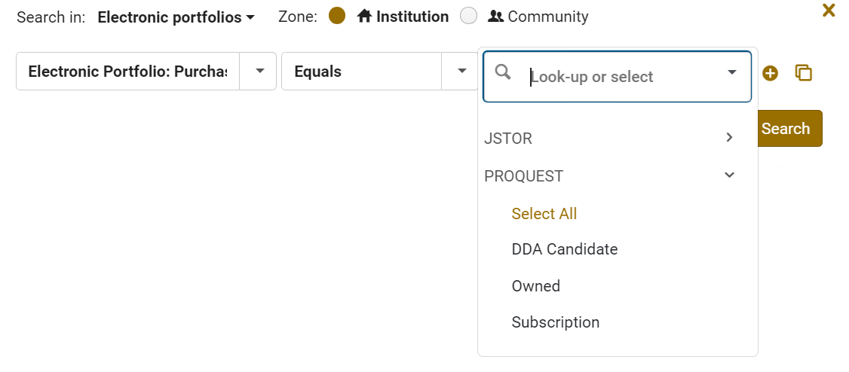
Task: Click the Institution home icon
Action: (x=365, y=17)
